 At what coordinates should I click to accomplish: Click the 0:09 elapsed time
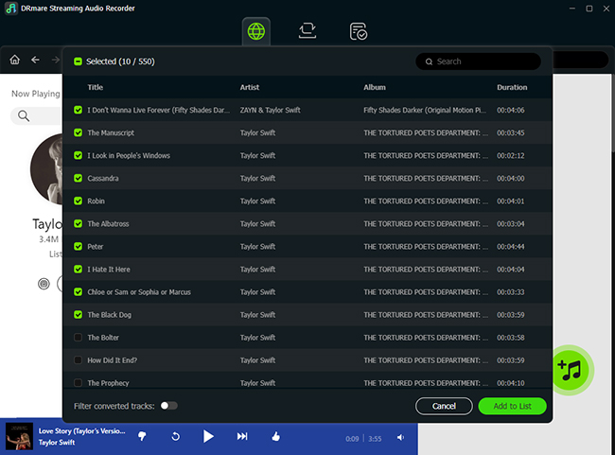point(352,439)
